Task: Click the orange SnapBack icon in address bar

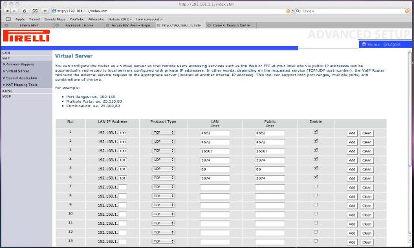Action: [x=288, y=11]
